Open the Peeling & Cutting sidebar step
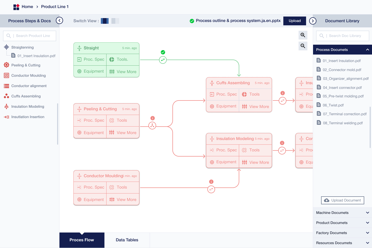Viewport: 372px width, 248px height. [22, 65]
